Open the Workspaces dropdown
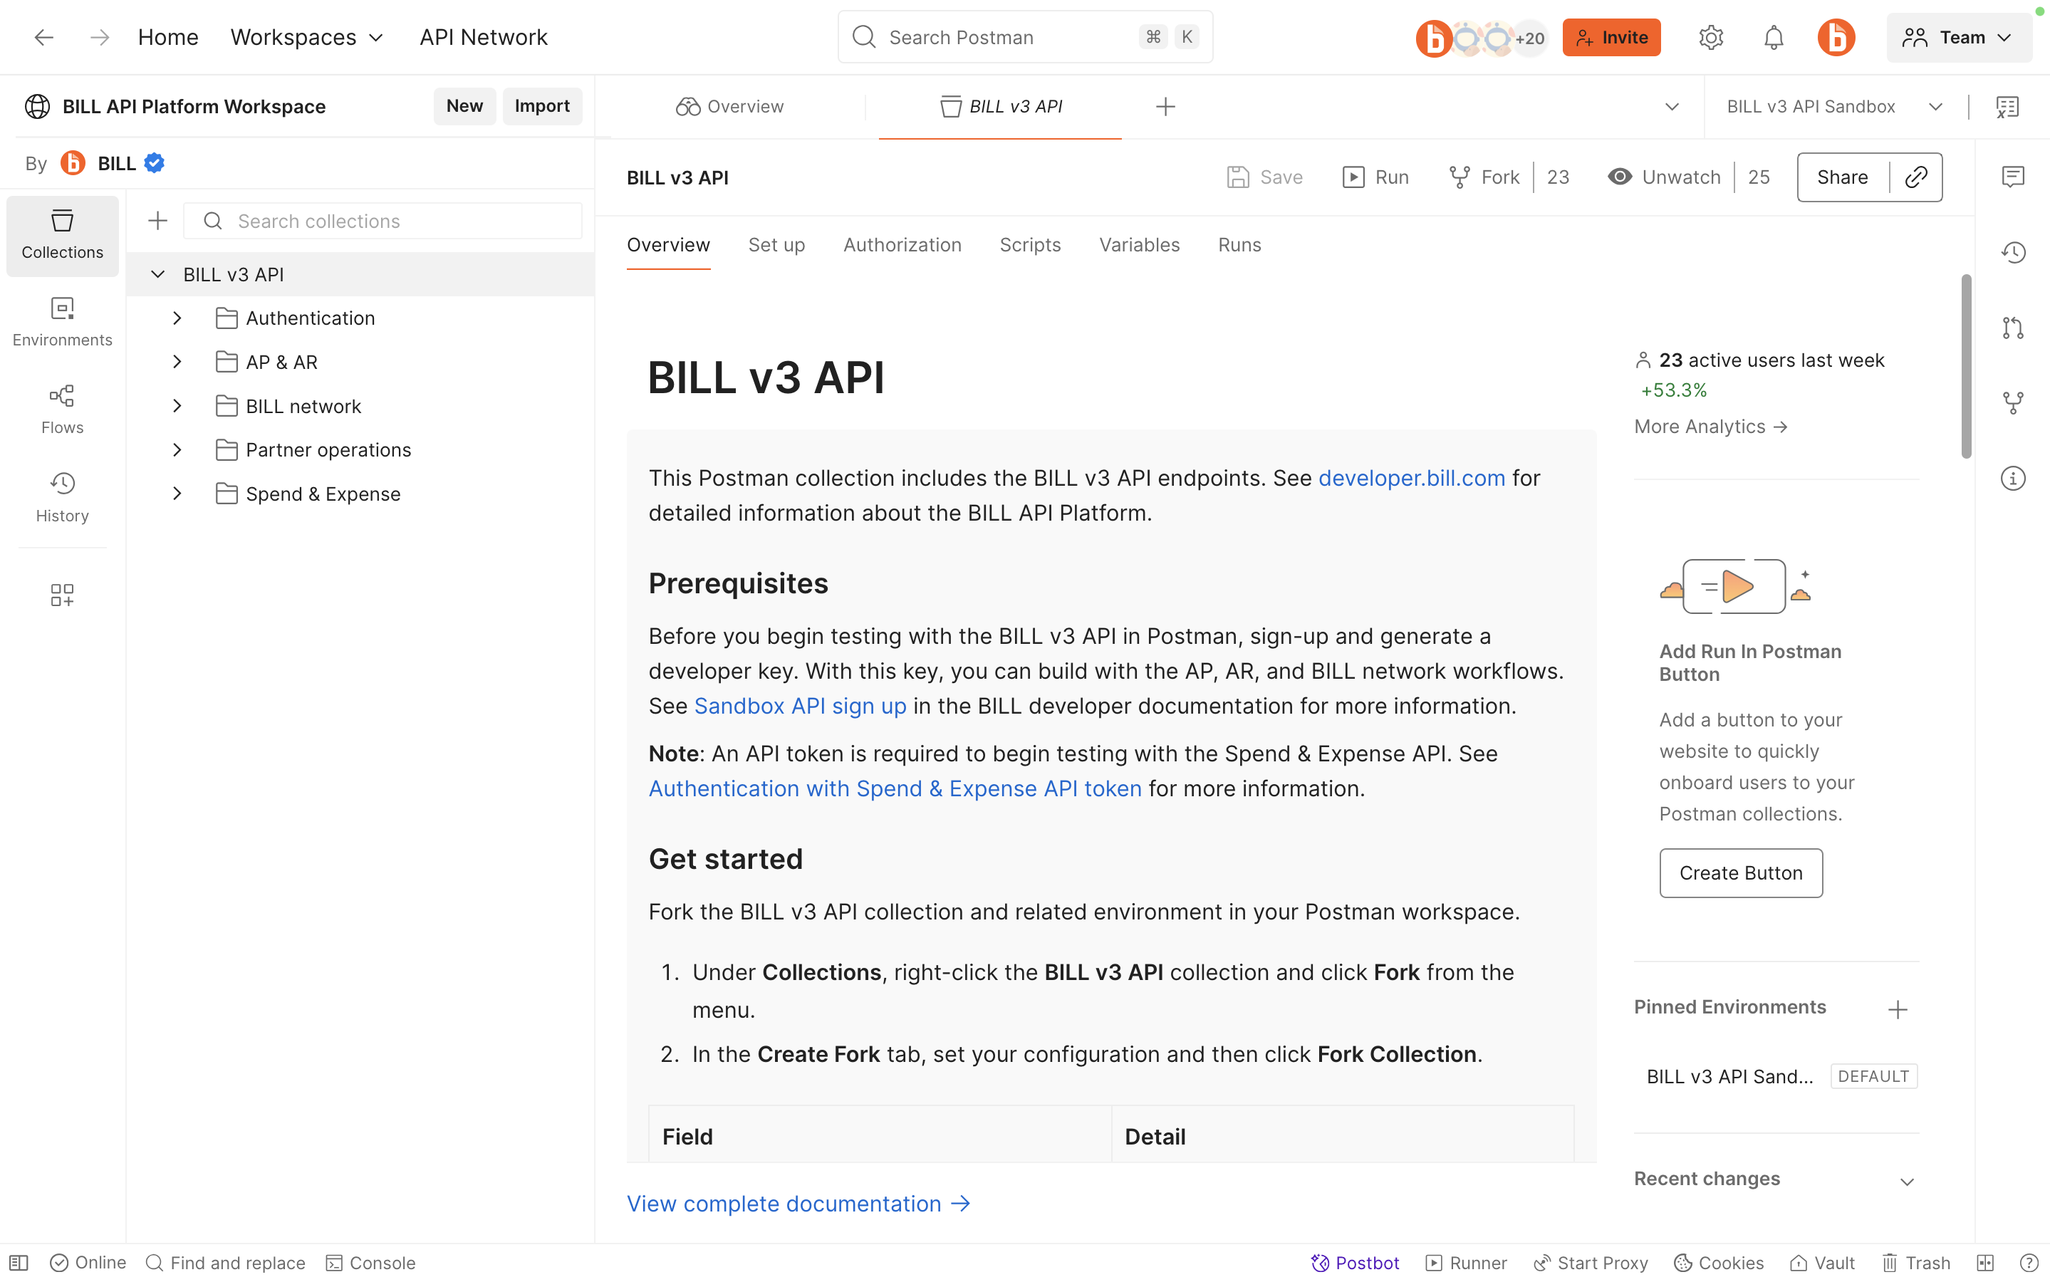The width and height of the screenshot is (2050, 1282). (307, 37)
